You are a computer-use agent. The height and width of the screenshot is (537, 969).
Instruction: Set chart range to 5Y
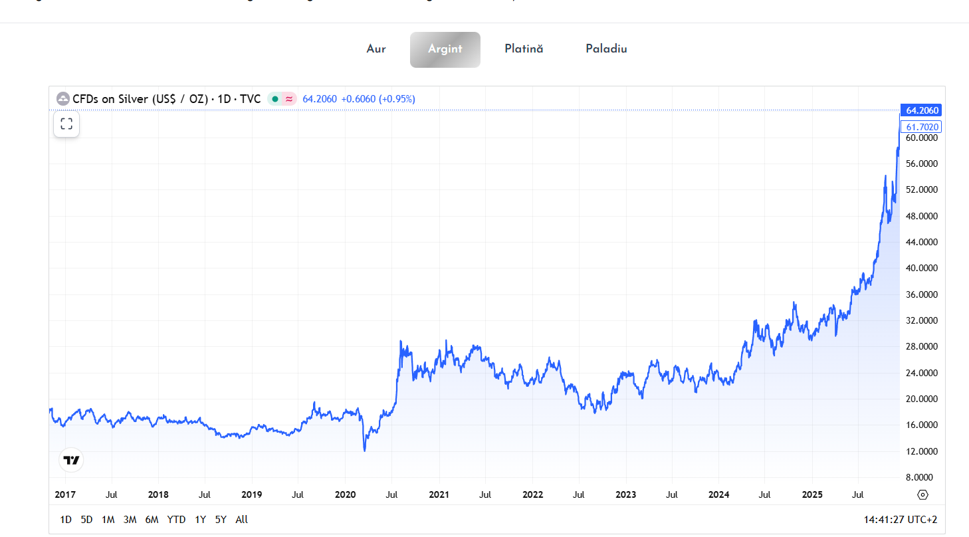[x=221, y=520]
